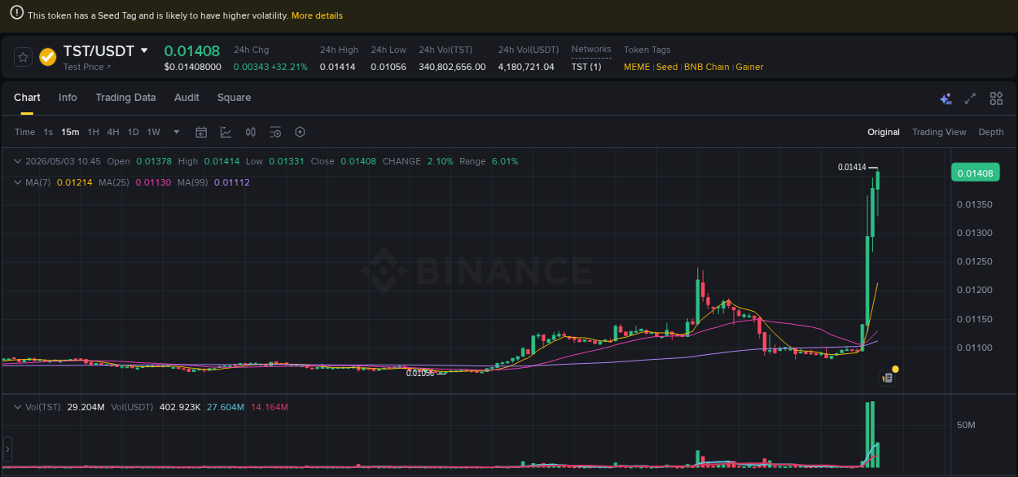Launch the AI sparkle analysis icon
This screenshot has height=477, width=1018.
tap(946, 98)
